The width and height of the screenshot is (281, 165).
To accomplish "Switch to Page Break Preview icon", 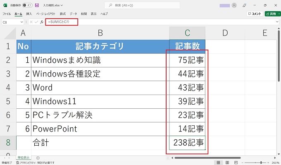I will [x=236, y=163].
